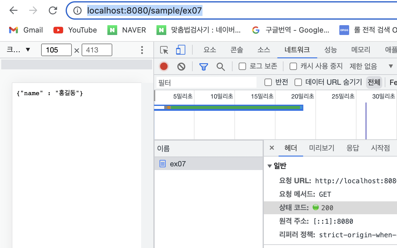Enable 캐시 사용 중지 option
The width and height of the screenshot is (397, 248).
(293, 66)
